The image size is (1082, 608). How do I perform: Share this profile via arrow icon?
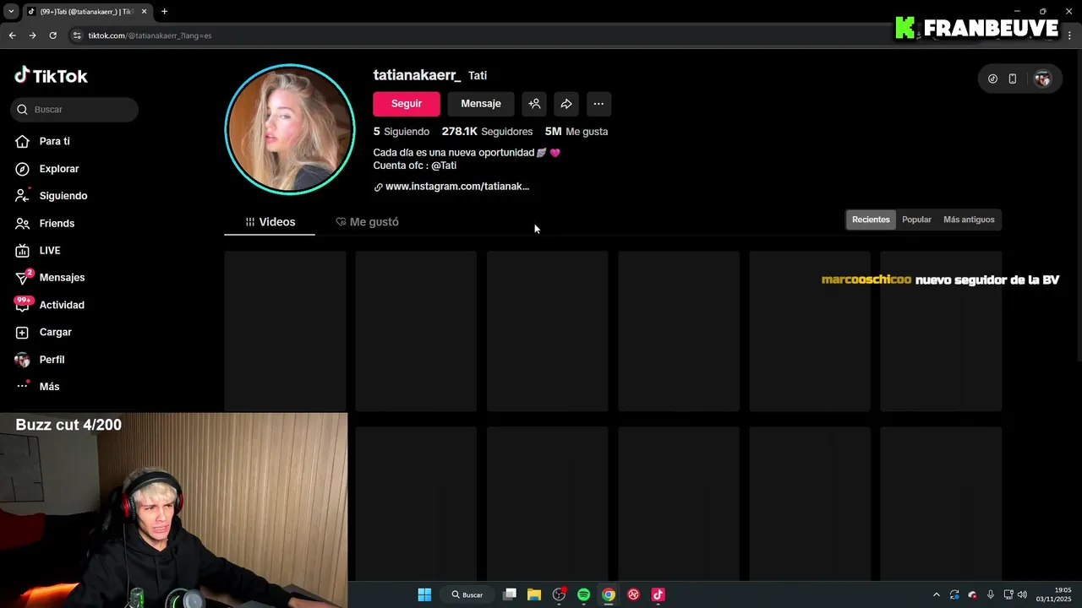(566, 104)
